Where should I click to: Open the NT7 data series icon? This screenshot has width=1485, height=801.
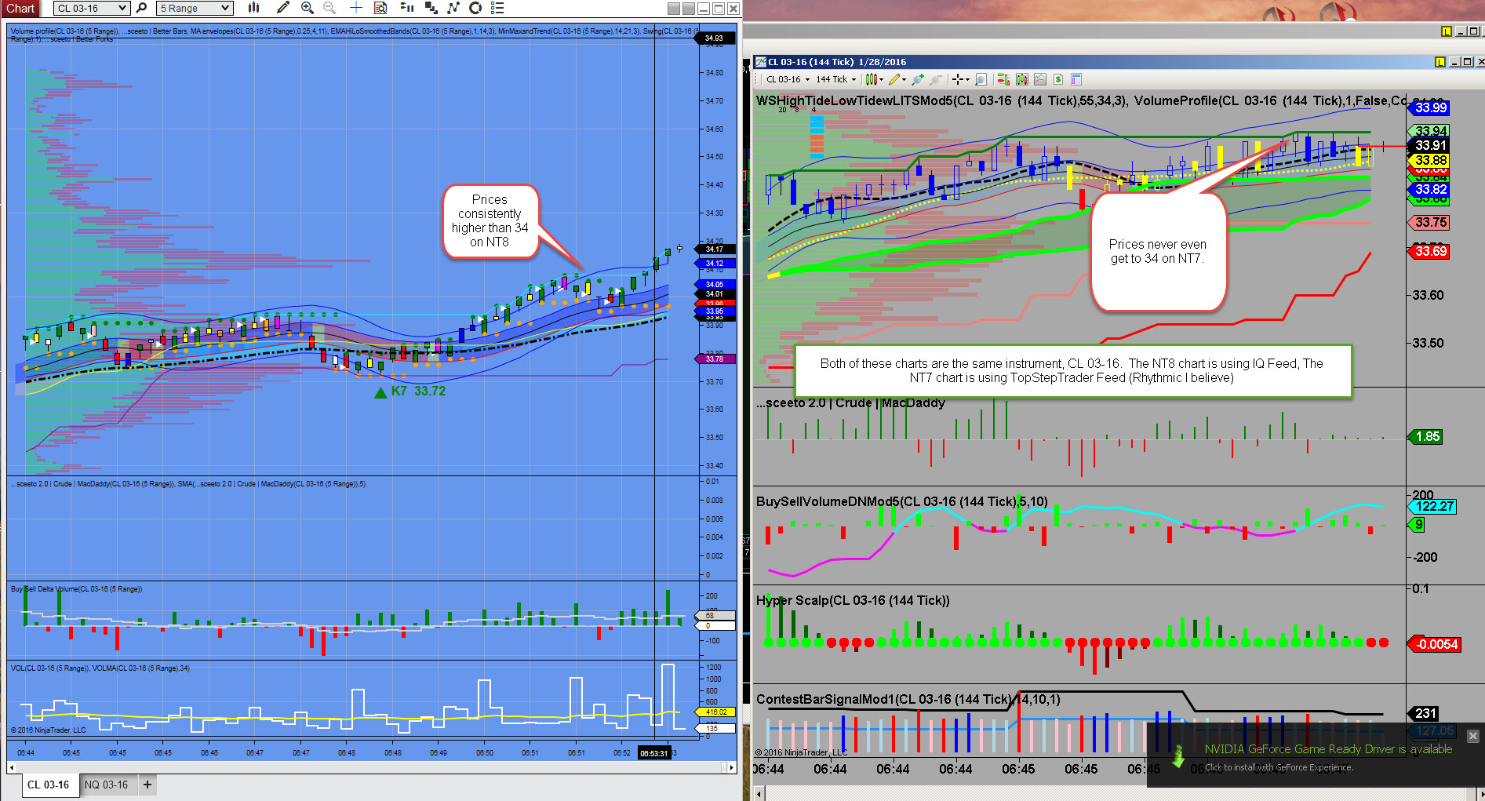pyautogui.click(x=1021, y=79)
